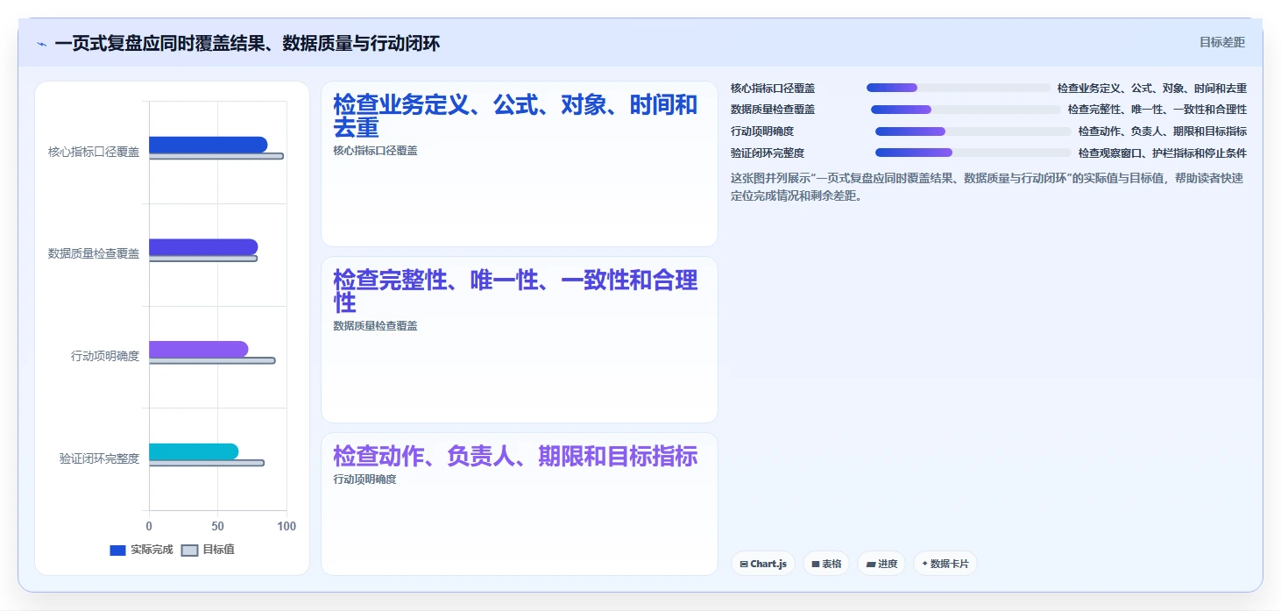Click the 进度 chip
This screenshot has height=611, width=1281.
(x=881, y=564)
